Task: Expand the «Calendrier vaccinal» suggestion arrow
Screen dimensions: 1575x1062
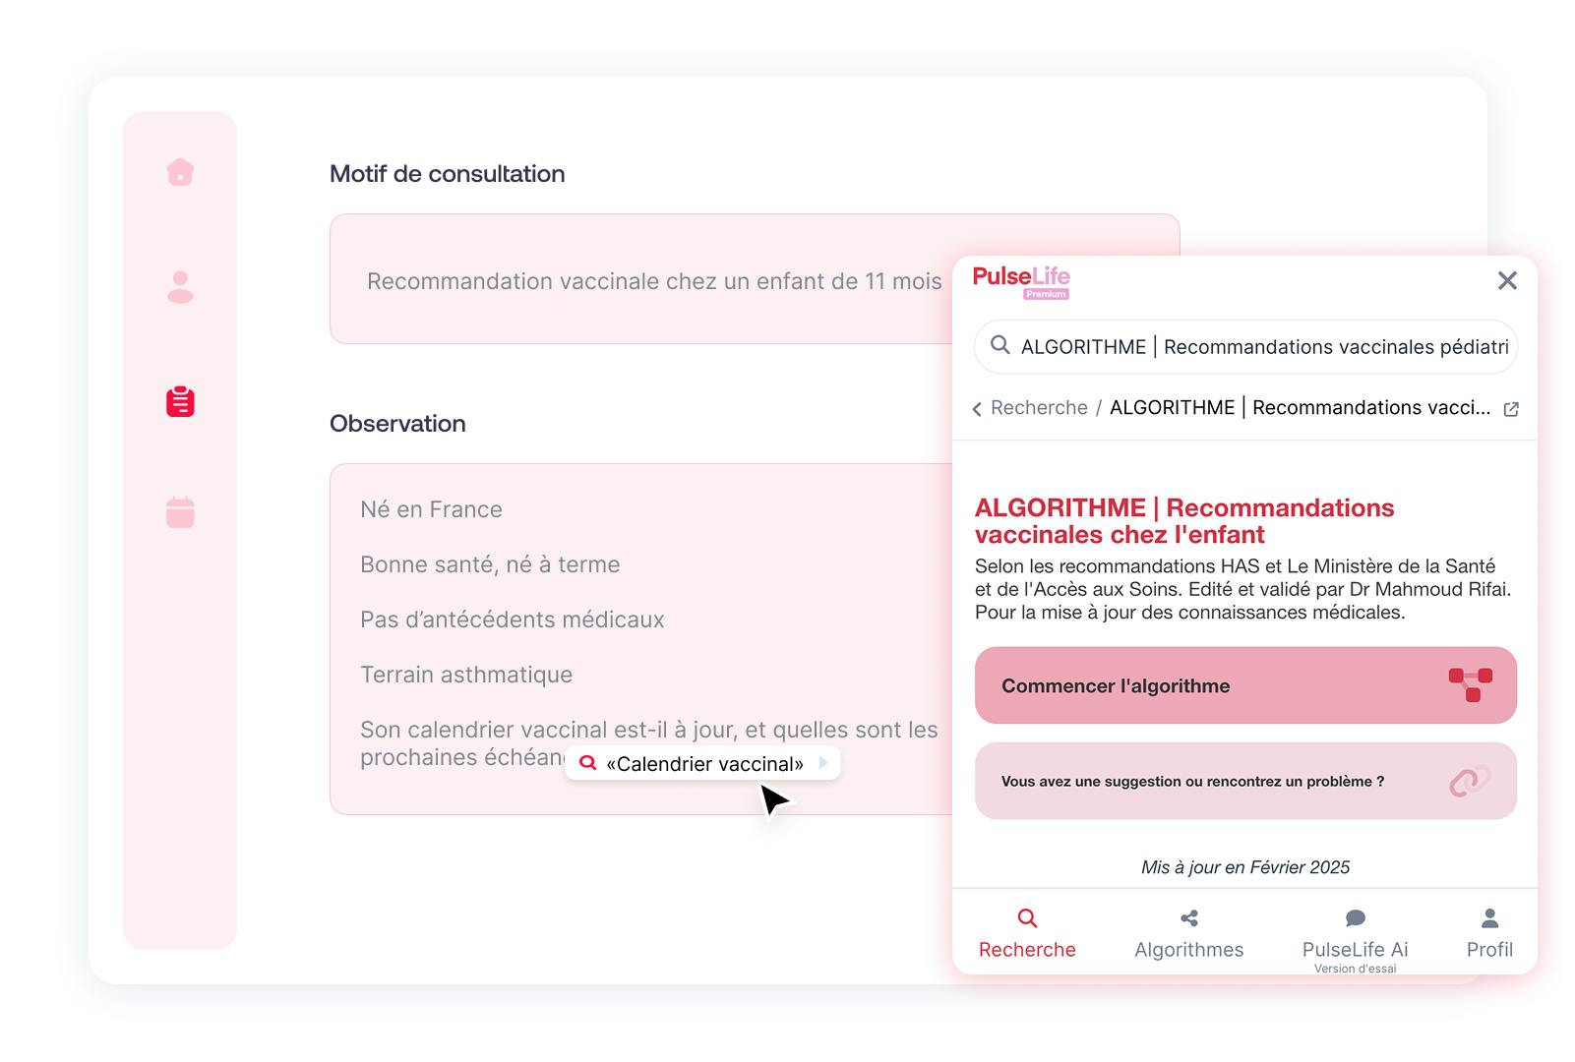Action: (x=823, y=763)
